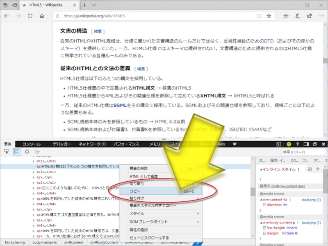Click the load.php link for .mw-content-ltr
Image resolution: width=328 pixels, height=246 pixels.
(311, 199)
